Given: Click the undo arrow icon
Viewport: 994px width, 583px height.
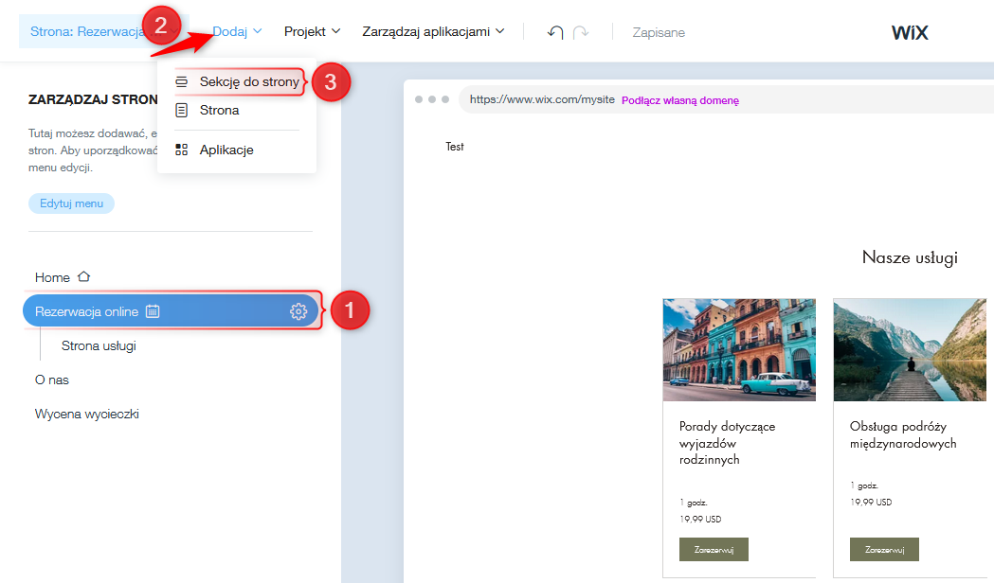Looking at the screenshot, I should tap(555, 32).
